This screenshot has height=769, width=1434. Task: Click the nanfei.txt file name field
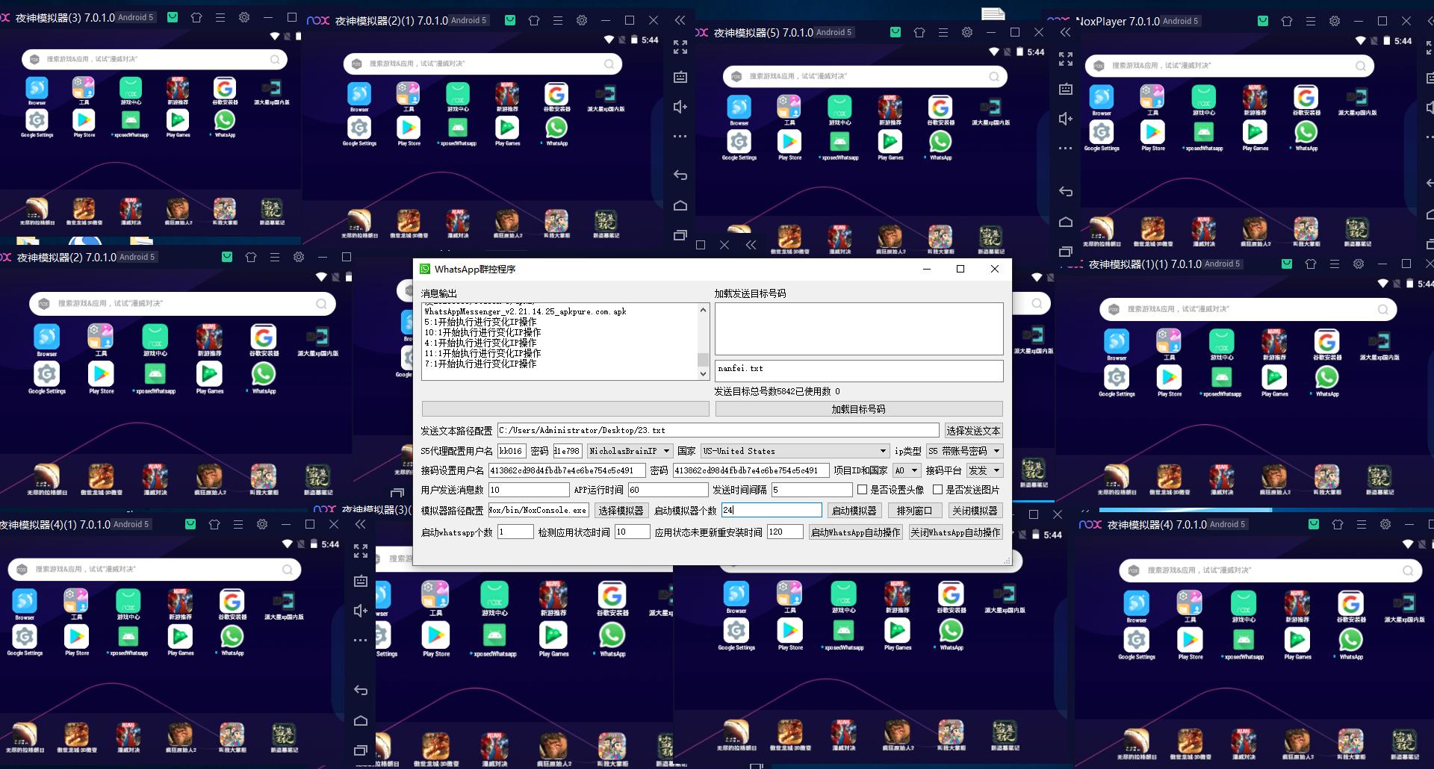[x=859, y=370]
